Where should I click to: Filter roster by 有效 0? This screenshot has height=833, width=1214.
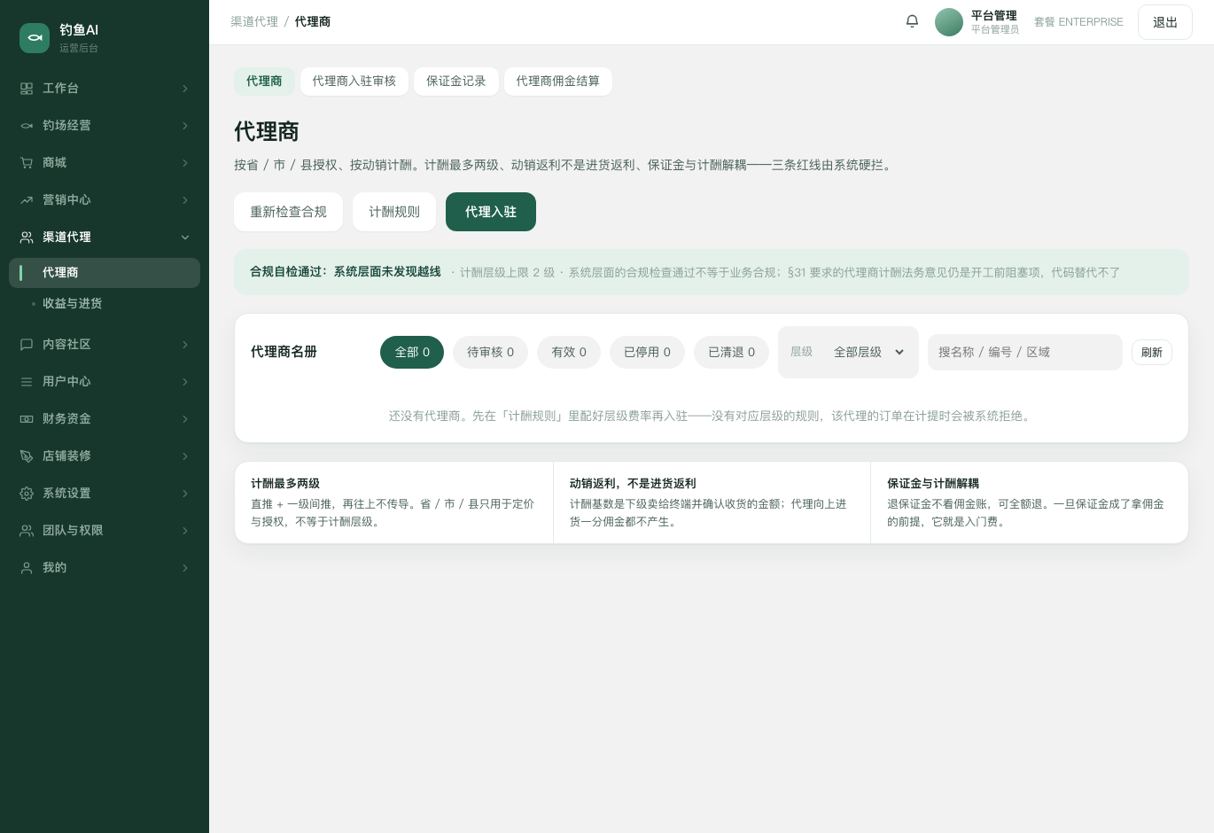pos(569,352)
